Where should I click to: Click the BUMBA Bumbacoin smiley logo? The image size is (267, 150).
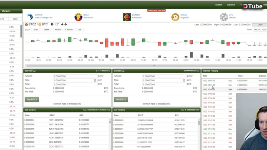pos(127,17)
